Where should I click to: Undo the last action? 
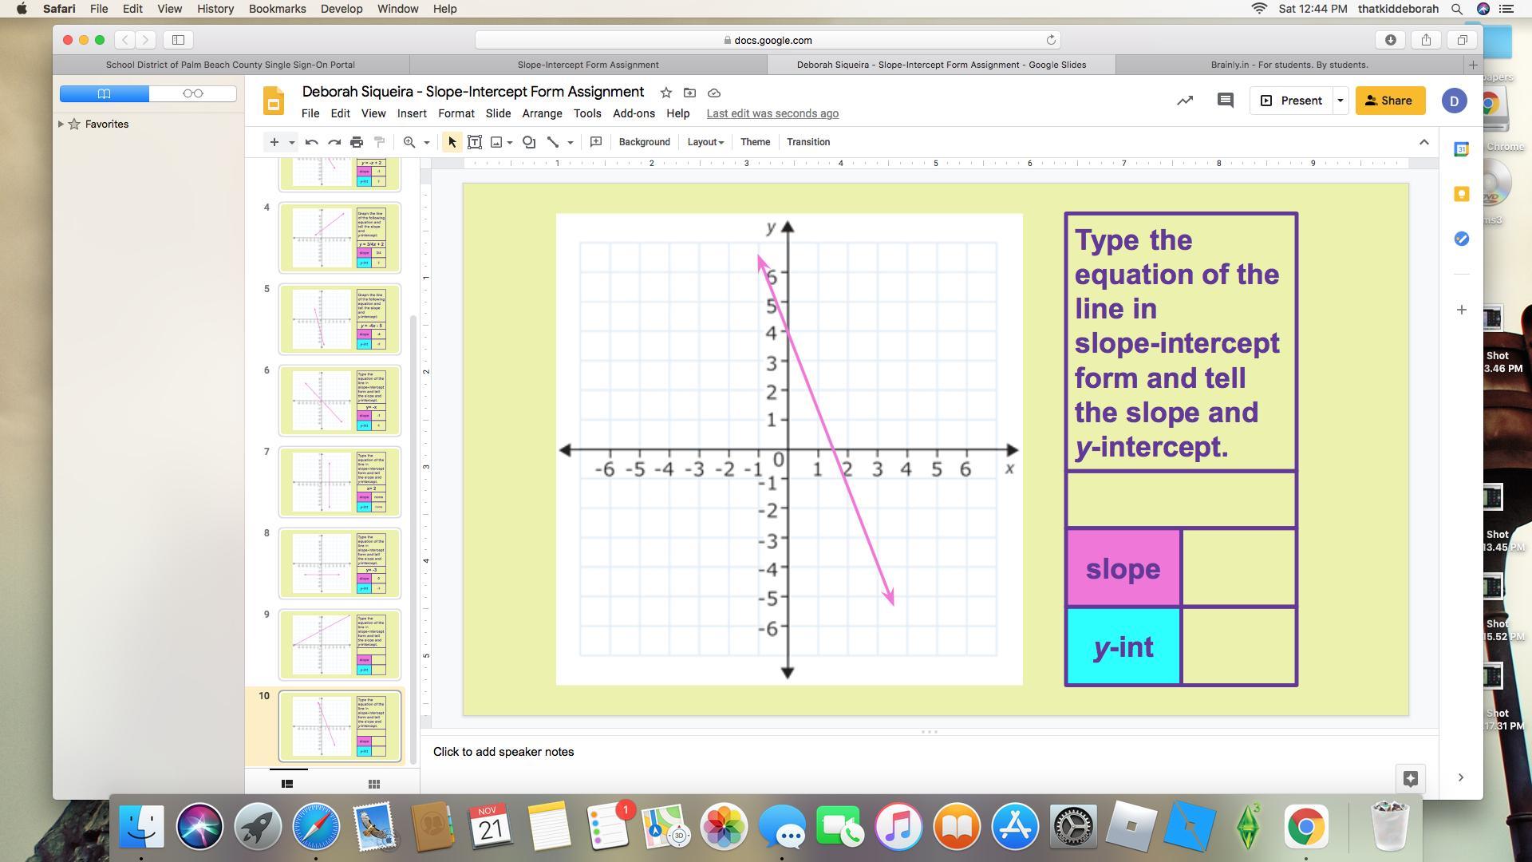[x=312, y=142]
